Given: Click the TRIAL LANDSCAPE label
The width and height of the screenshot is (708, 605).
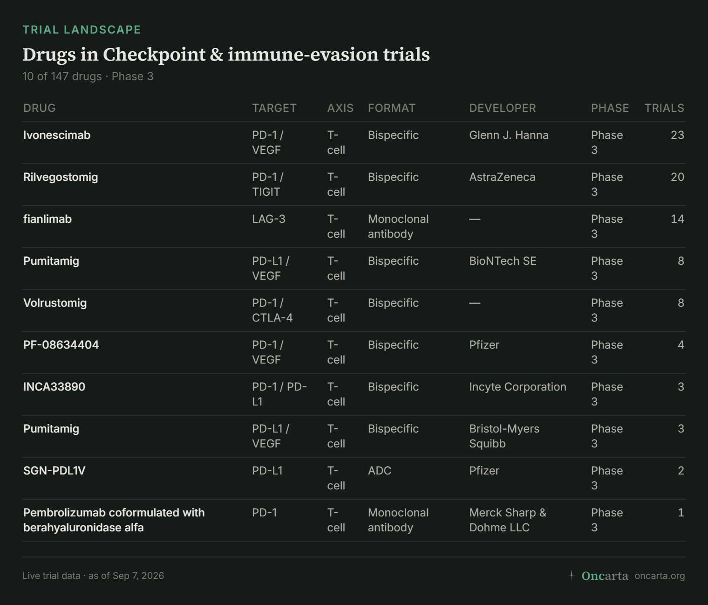Looking at the screenshot, I should (82, 30).
